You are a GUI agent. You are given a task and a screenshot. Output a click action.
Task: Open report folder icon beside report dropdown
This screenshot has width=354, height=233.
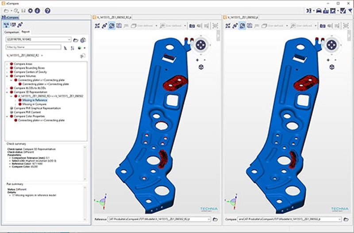tap(76, 40)
